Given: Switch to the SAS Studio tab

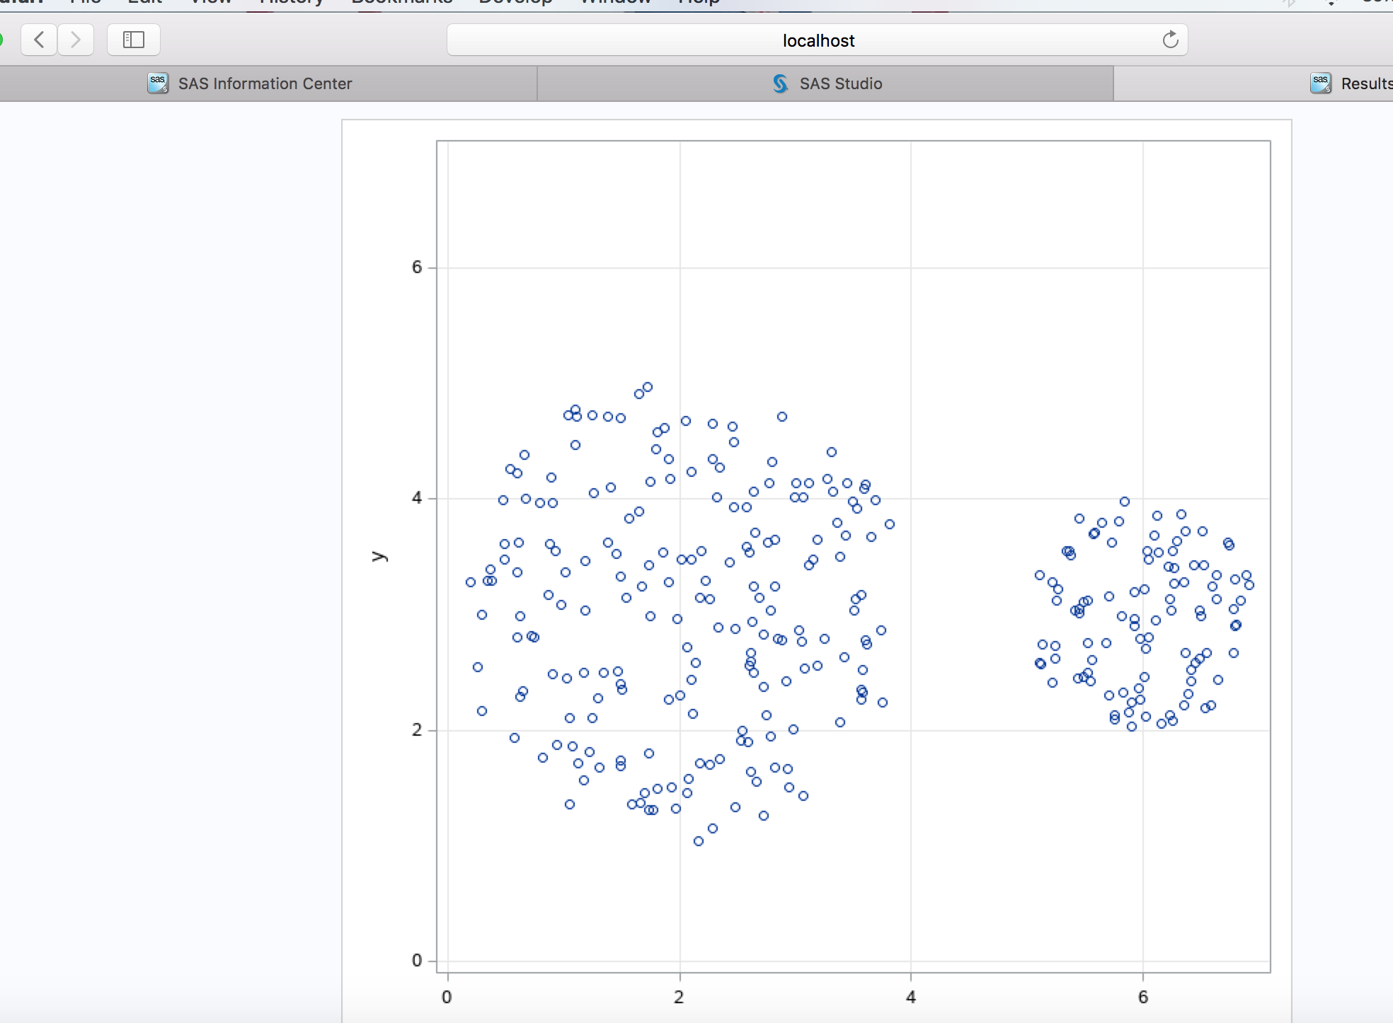Looking at the screenshot, I should [840, 83].
